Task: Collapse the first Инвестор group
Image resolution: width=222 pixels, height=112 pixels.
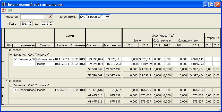Action: pyautogui.click(x=6, y=50)
